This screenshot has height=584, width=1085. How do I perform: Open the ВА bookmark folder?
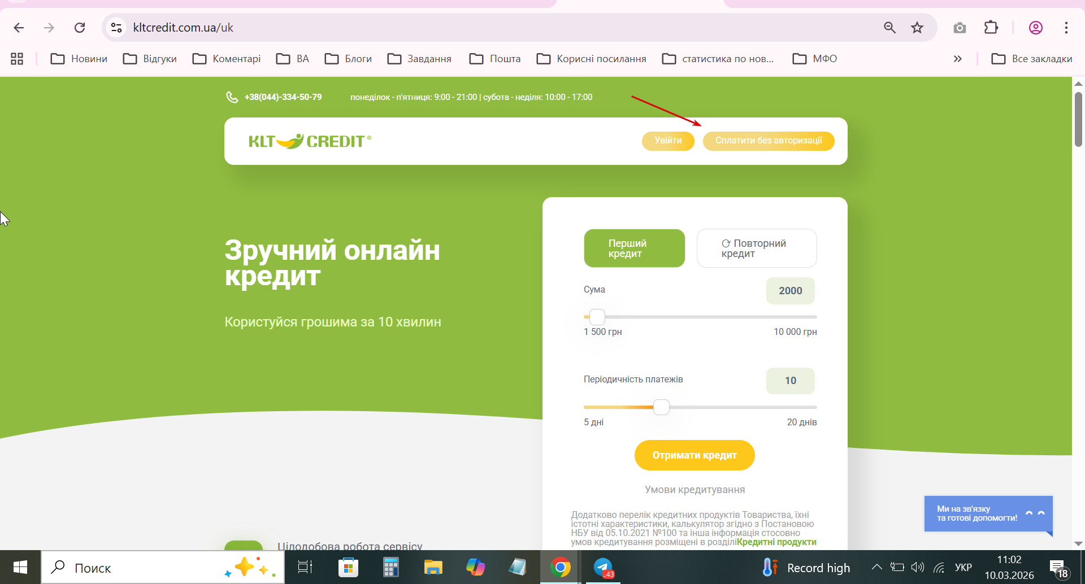tap(293, 59)
